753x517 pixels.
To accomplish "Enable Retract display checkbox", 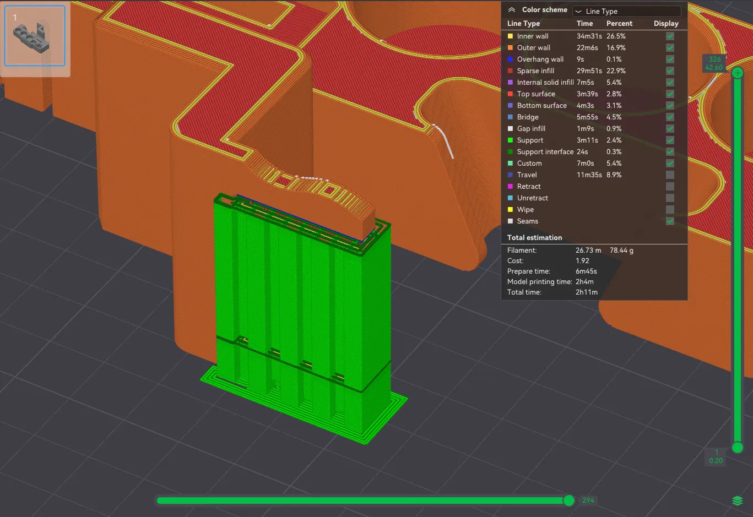I will point(670,187).
